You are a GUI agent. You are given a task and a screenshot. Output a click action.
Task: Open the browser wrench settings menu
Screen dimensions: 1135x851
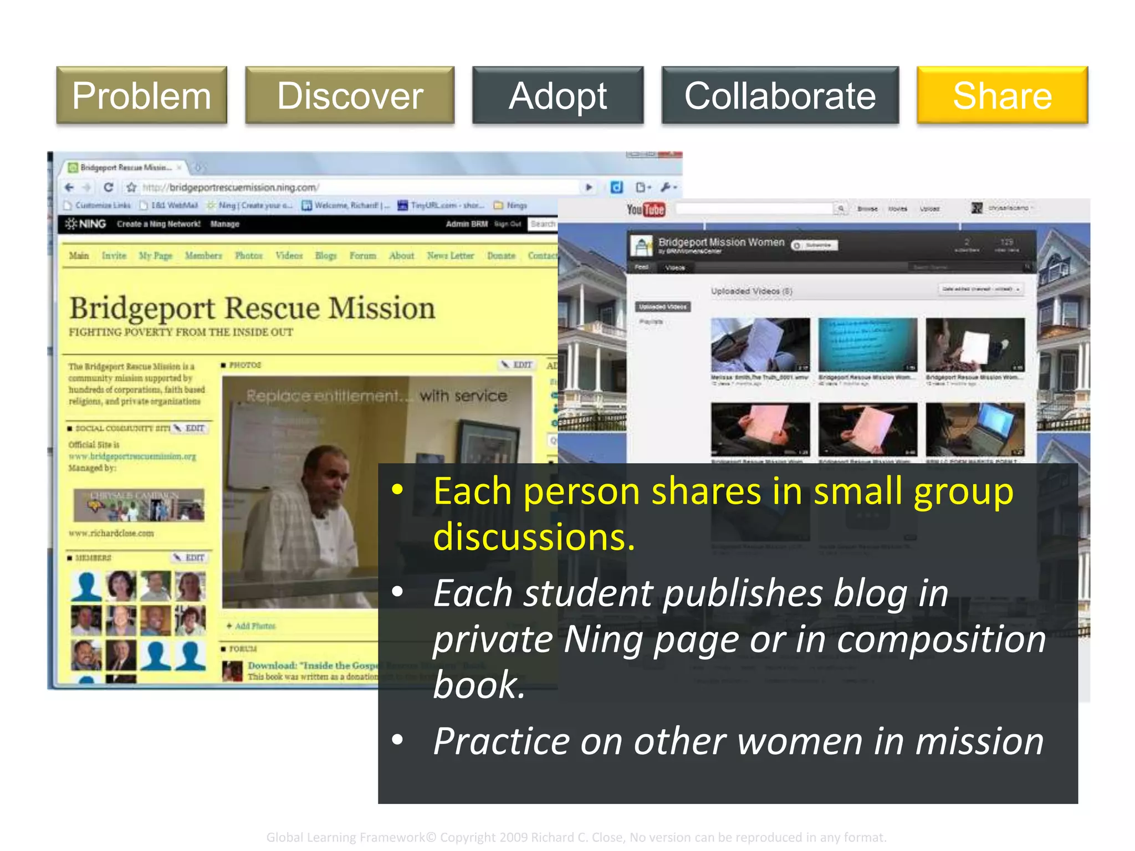pyautogui.click(x=668, y=187)
